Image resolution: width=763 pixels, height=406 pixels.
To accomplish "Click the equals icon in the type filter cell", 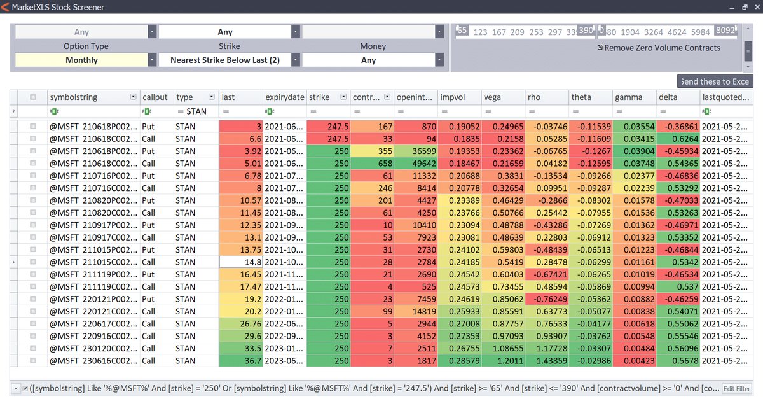I will [181, 111].
